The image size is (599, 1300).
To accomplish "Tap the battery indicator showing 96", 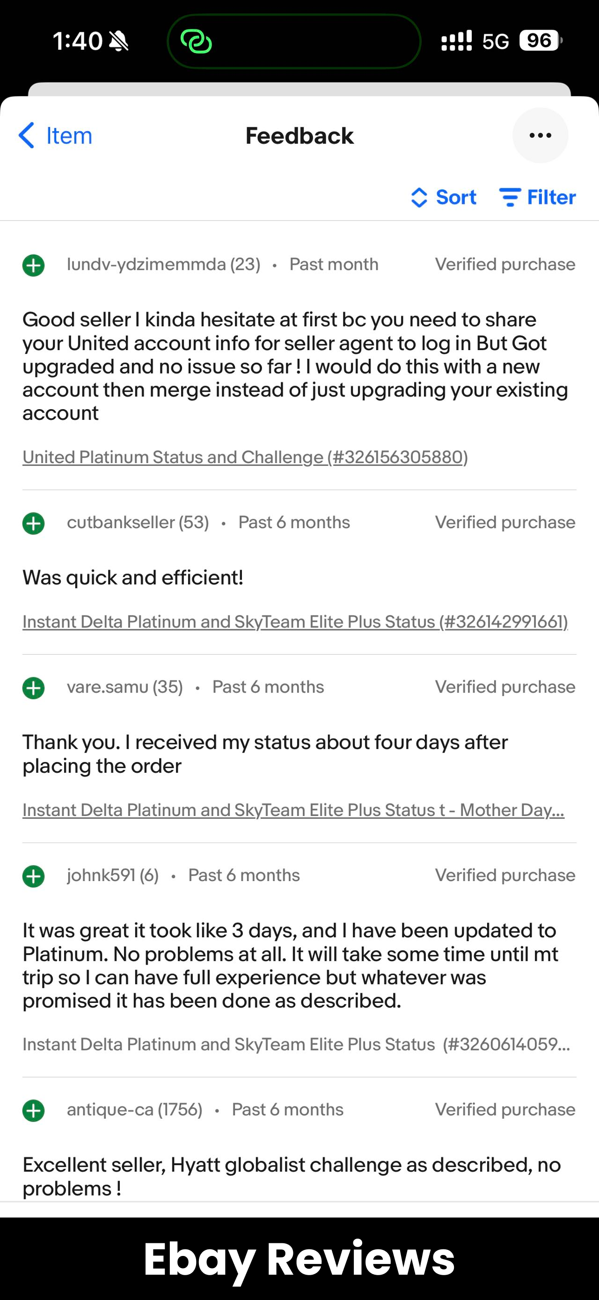I will pos(539,40).
